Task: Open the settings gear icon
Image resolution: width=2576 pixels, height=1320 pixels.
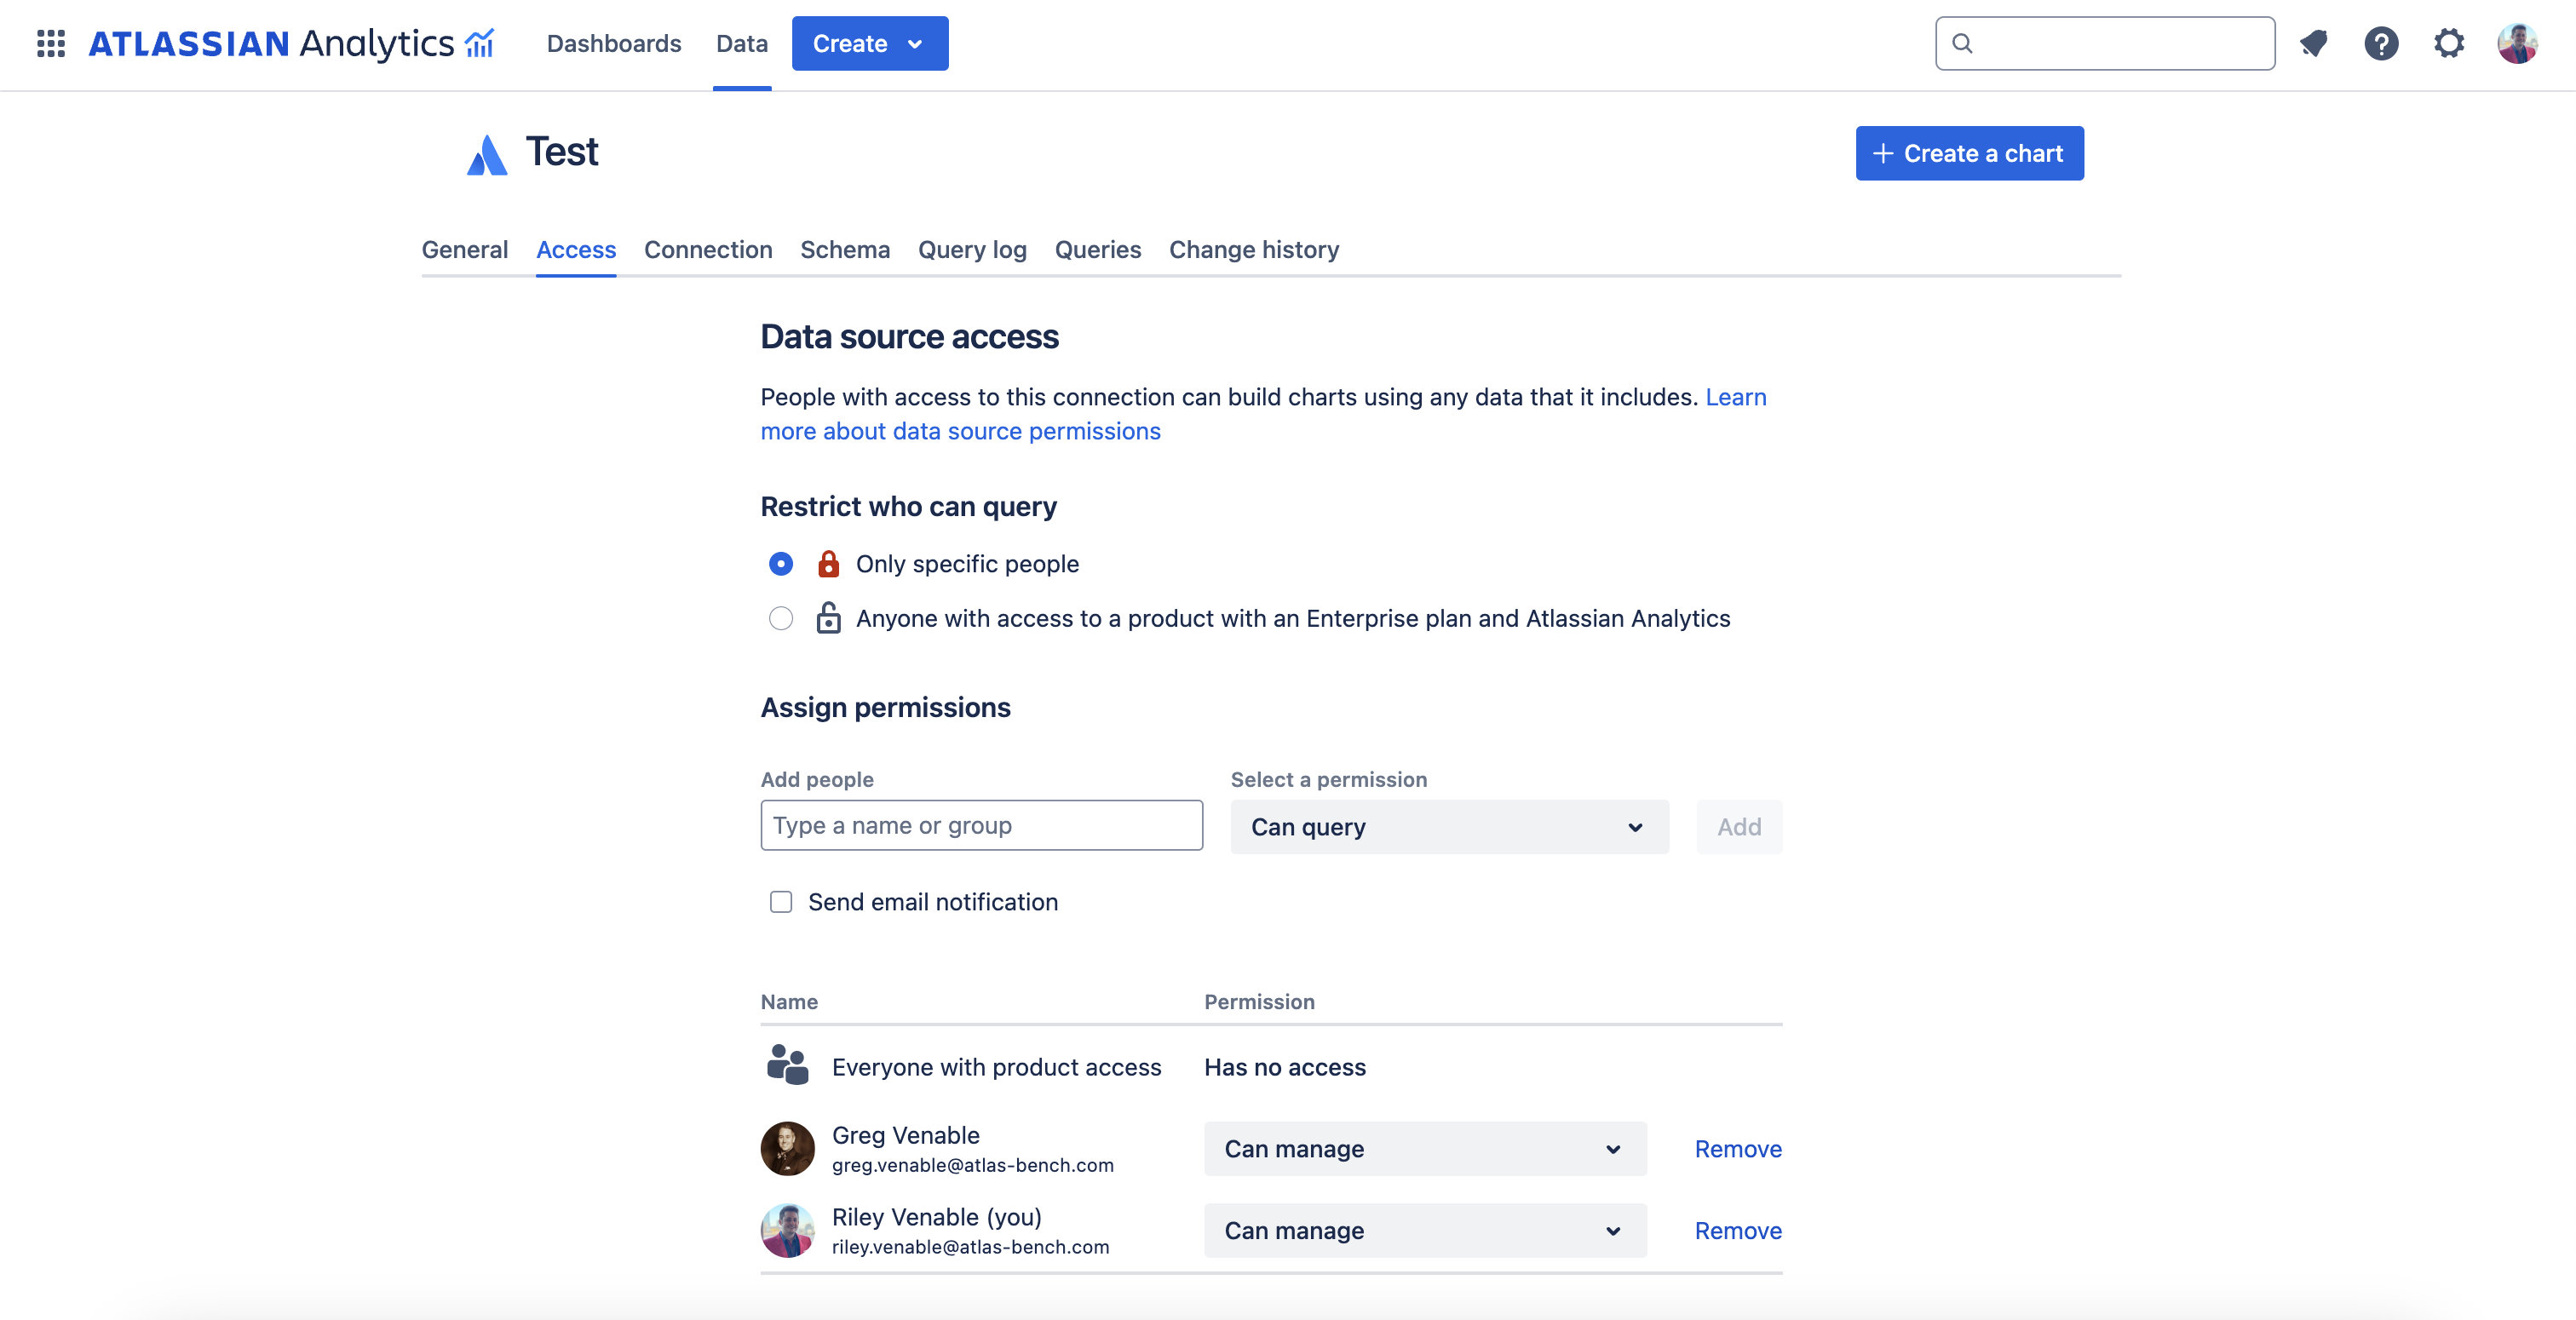Action: 2449,43
